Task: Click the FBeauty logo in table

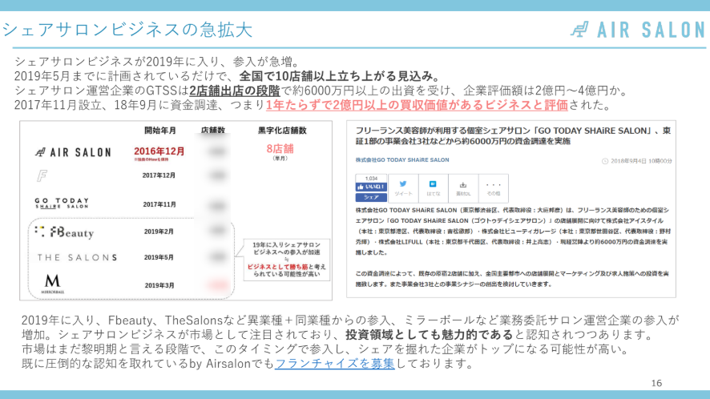Action: pos(64,232)
